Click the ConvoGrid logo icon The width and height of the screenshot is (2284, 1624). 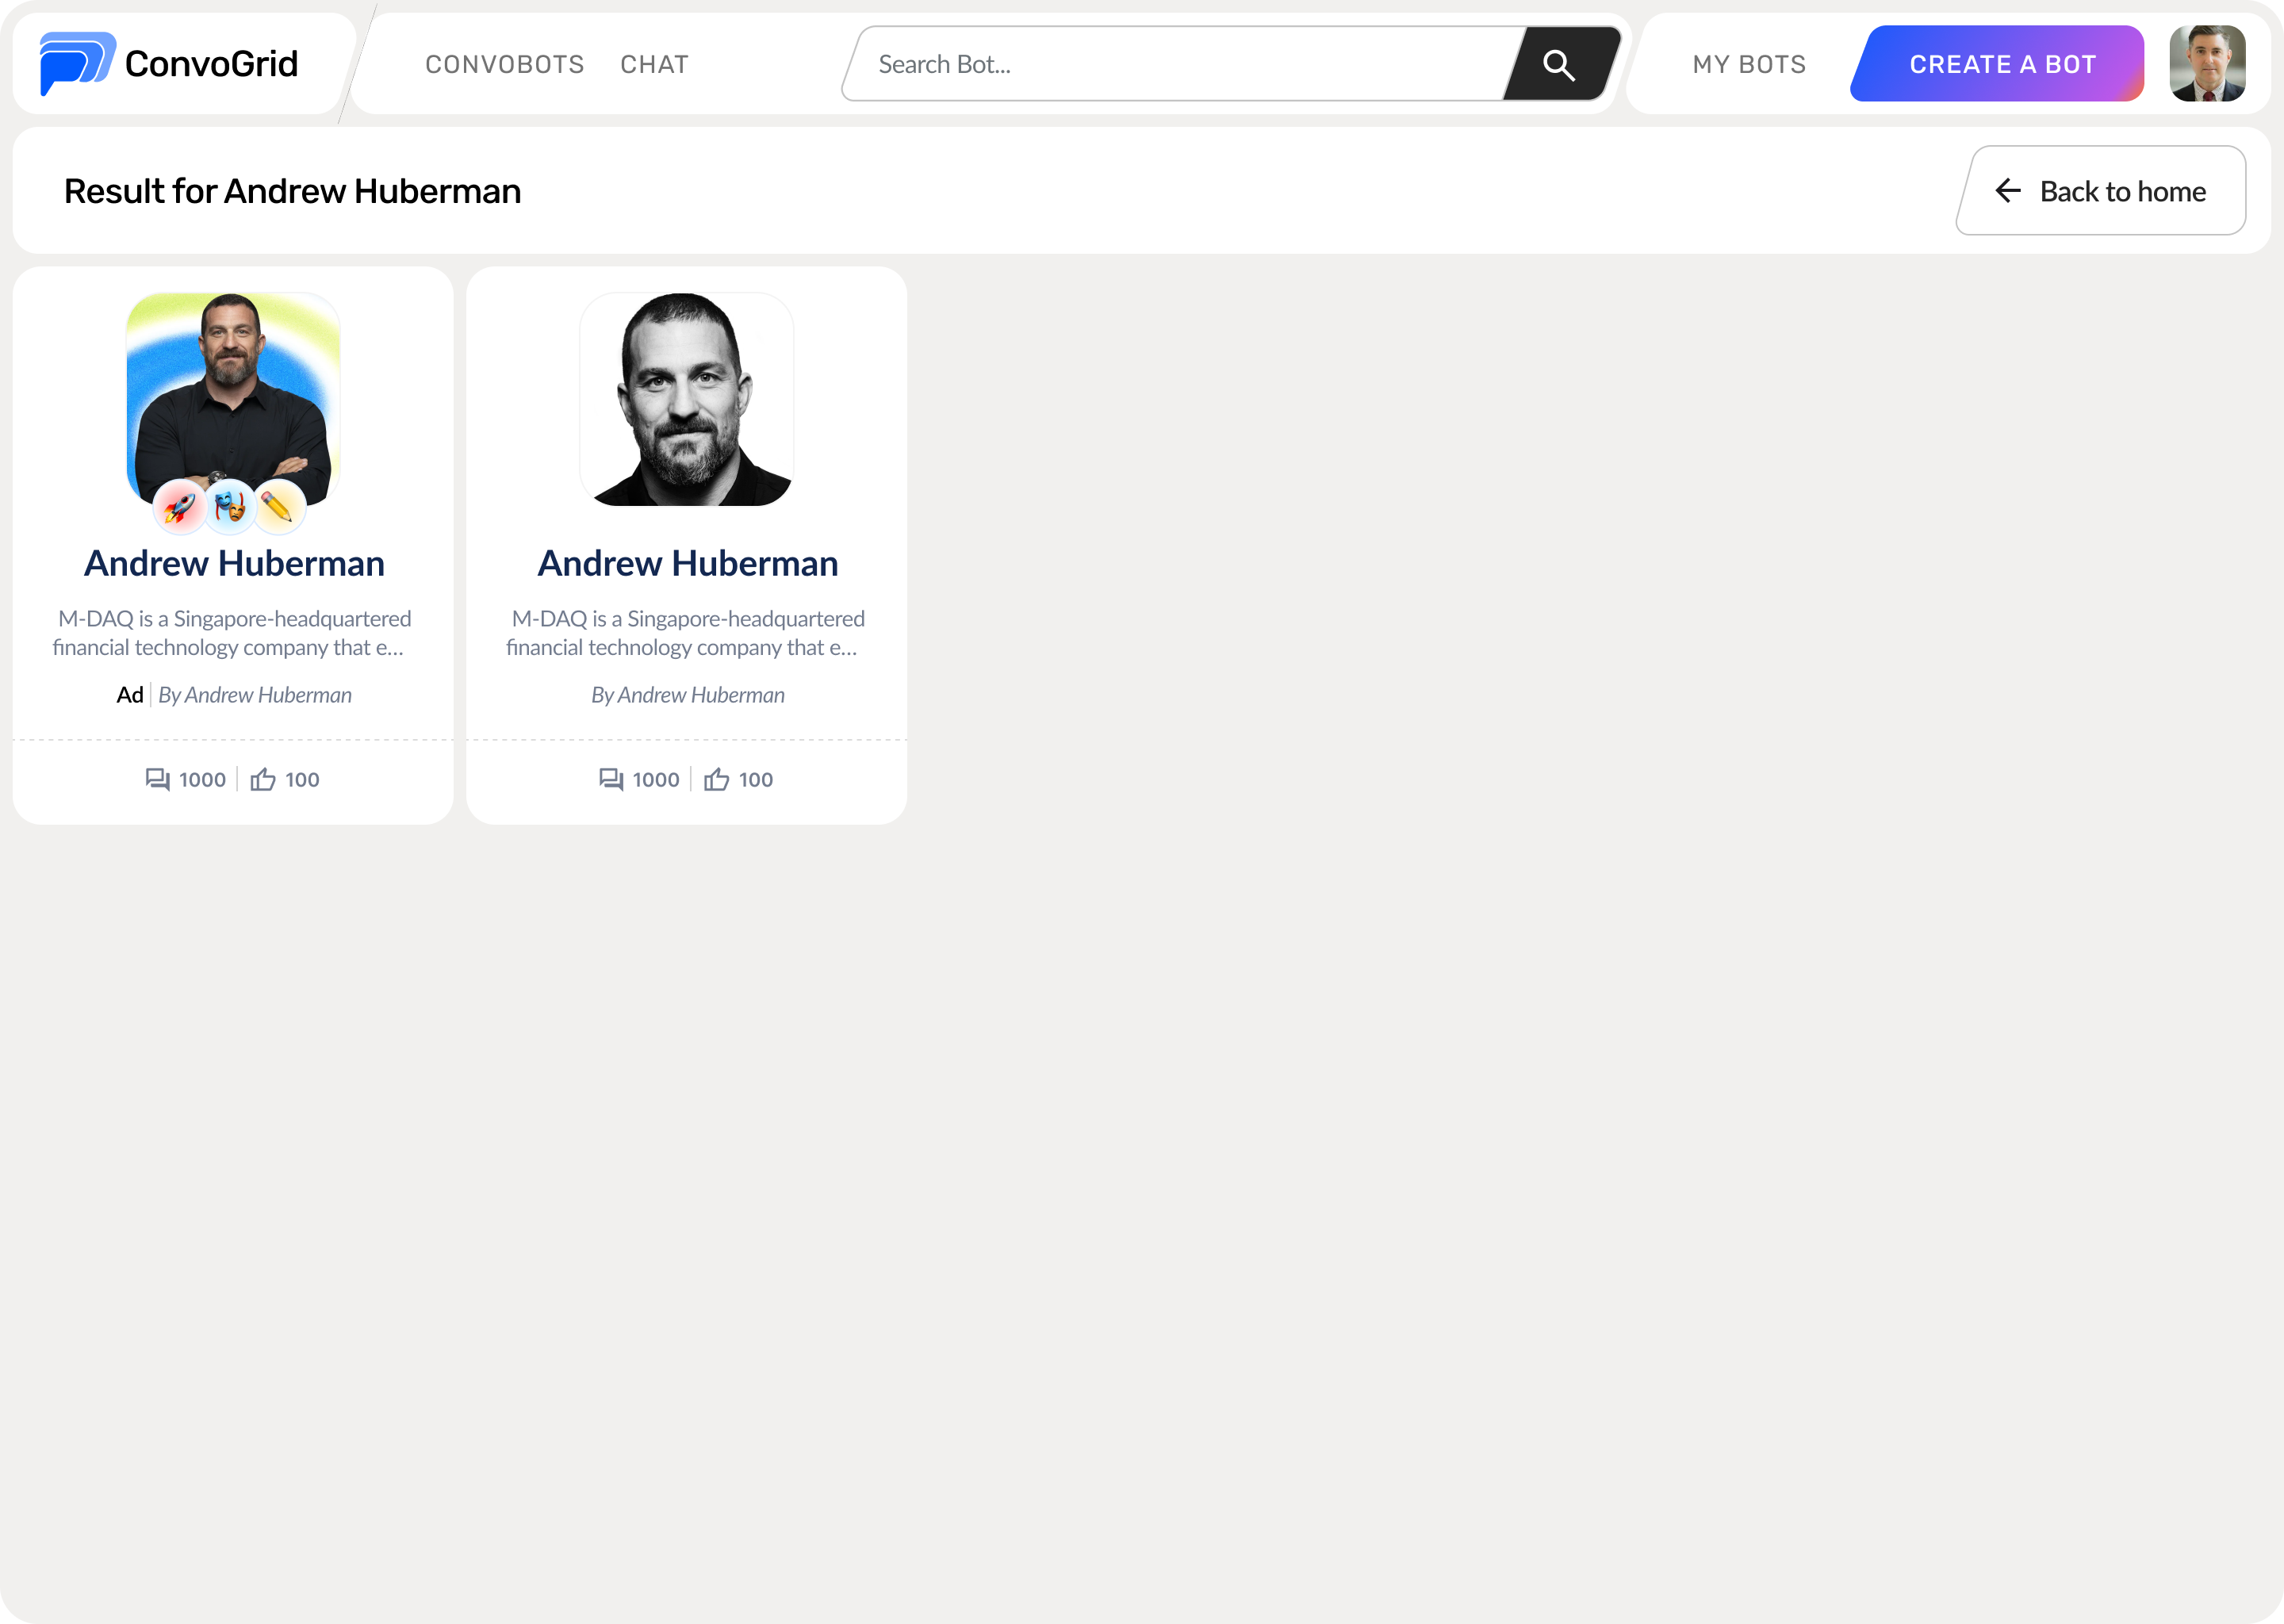(77, 63)
